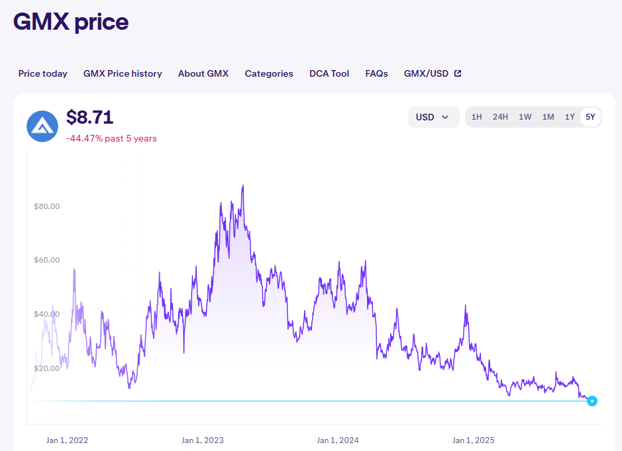Select the 1M time range
The image size is (622, 451).
[x=548, y=117]
